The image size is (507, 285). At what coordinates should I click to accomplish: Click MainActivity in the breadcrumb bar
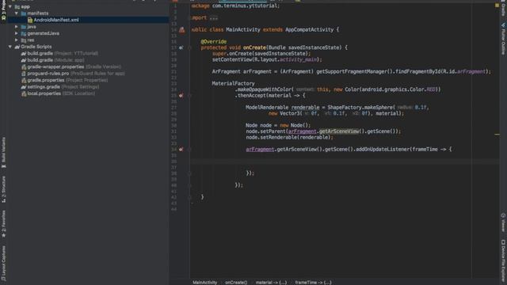tap(205, 283)
